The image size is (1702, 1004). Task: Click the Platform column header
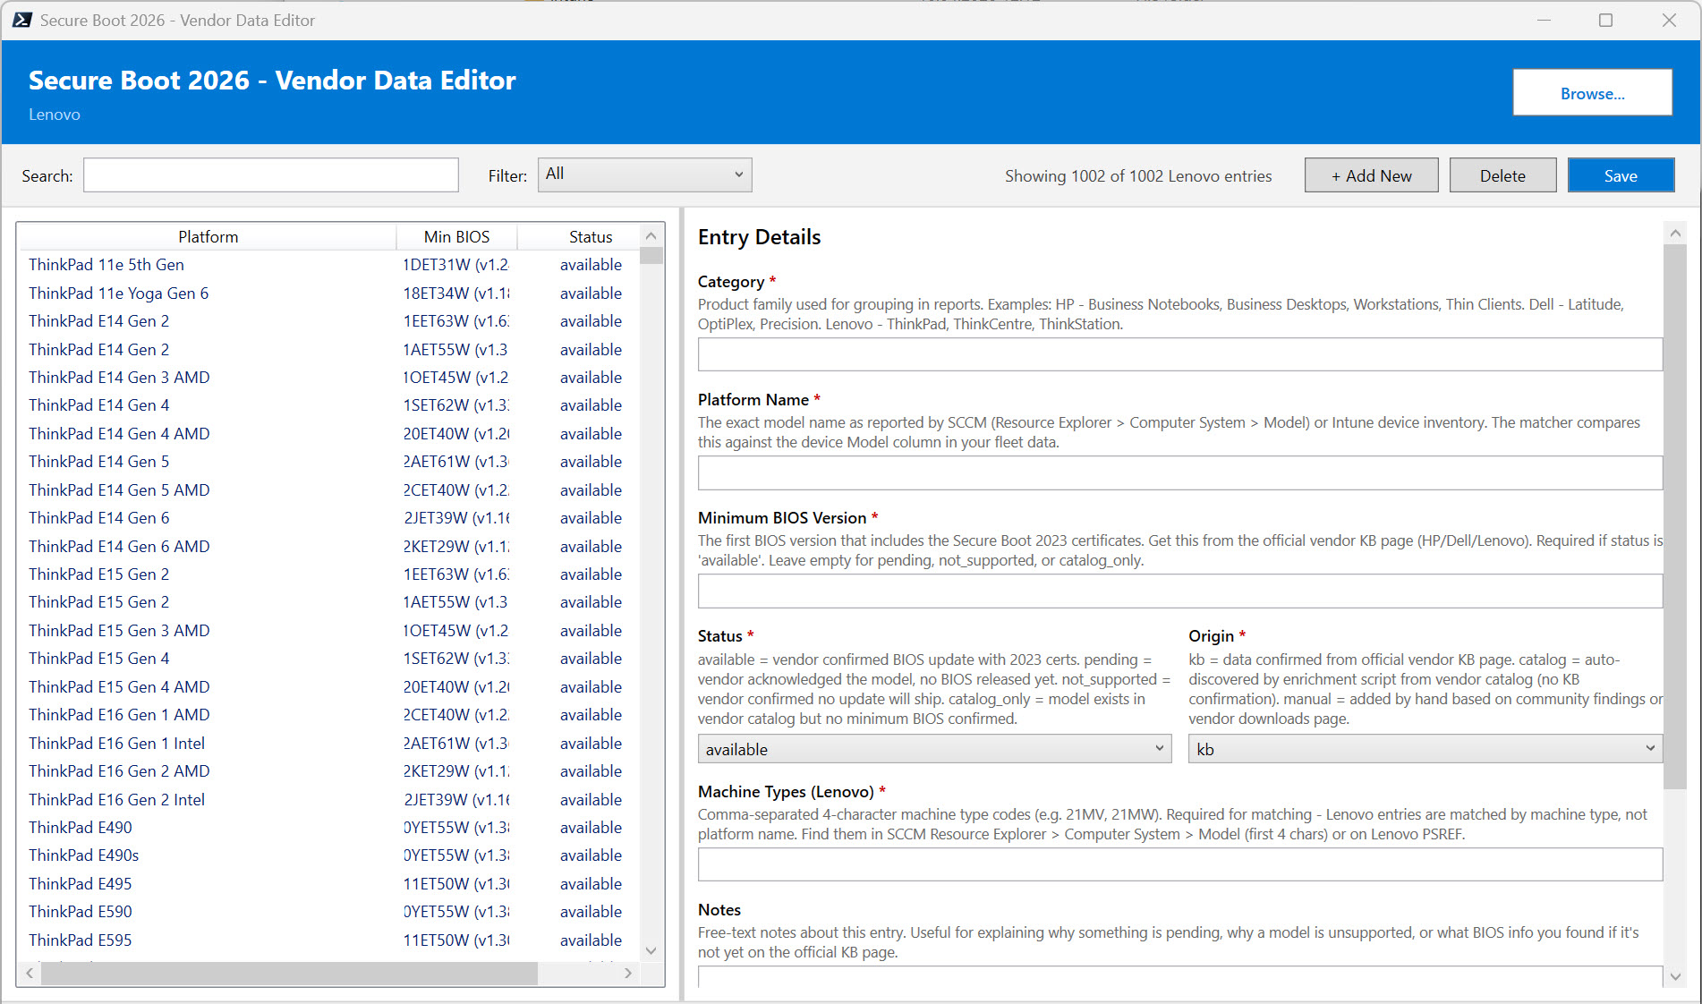point(208,236)
